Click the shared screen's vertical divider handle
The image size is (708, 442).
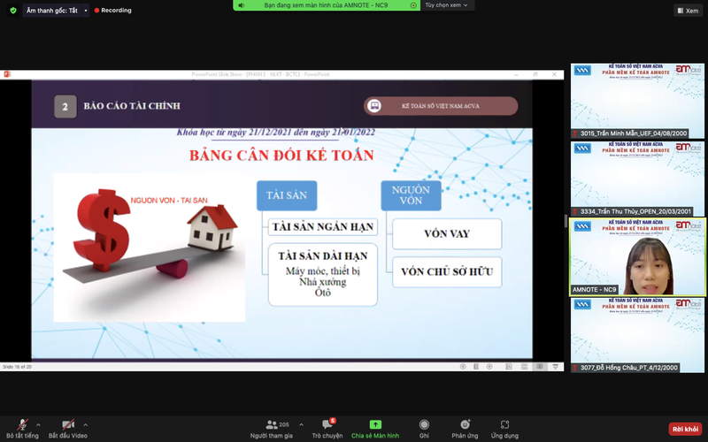click(x=566, y=221)
